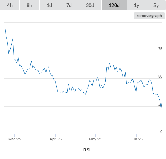
Task: Select the 4h time range tab
Action: 10,5
